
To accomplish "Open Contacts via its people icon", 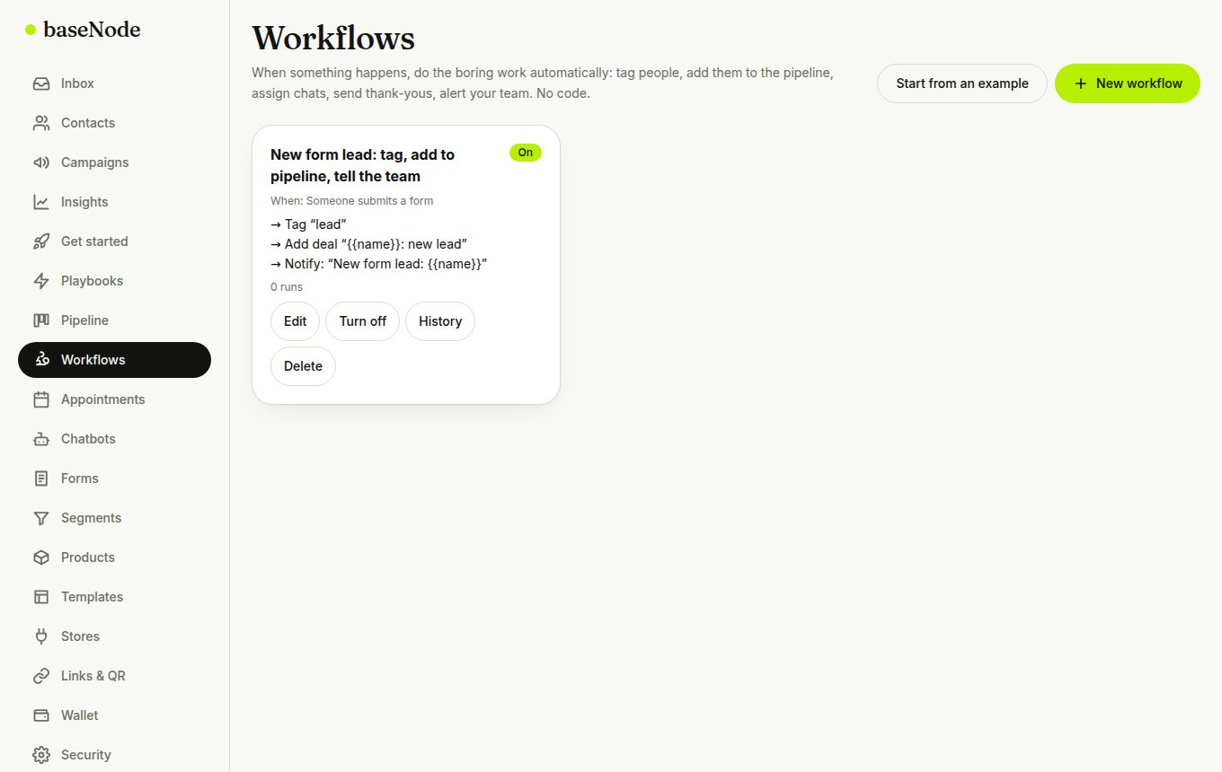I will click(x=41, y=123).
